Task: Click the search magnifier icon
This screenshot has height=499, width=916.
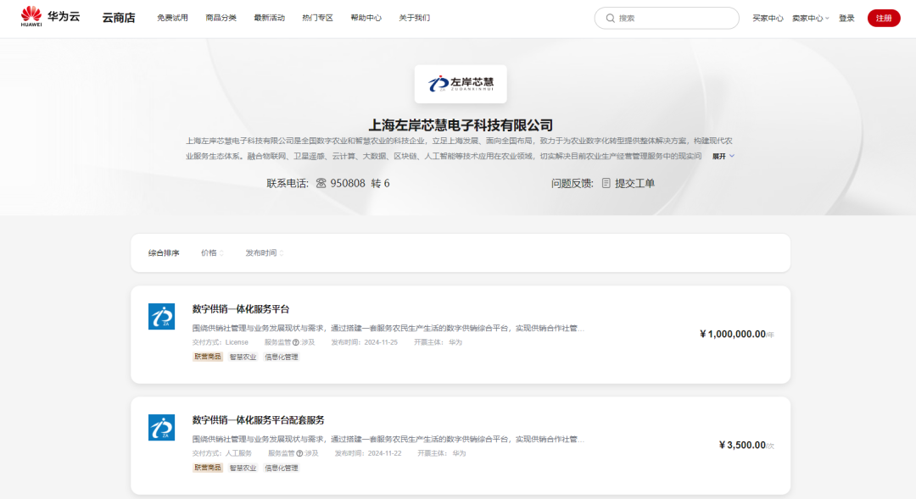Action: pos(610,18)
